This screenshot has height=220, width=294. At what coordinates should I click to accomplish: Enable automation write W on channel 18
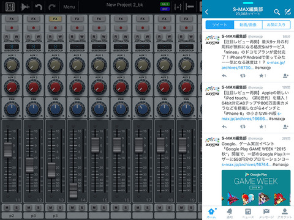169,37
